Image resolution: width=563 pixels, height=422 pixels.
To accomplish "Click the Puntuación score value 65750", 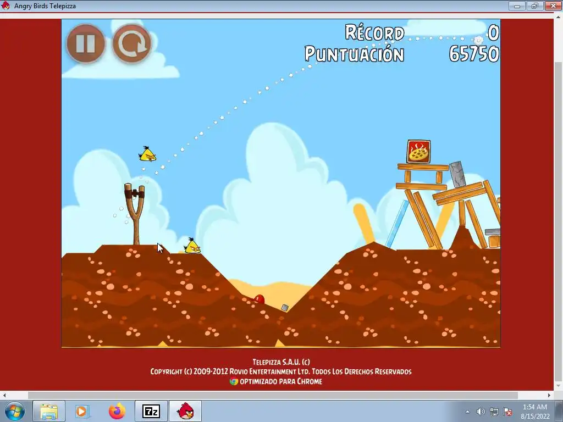I will click(x=474, y=54).
